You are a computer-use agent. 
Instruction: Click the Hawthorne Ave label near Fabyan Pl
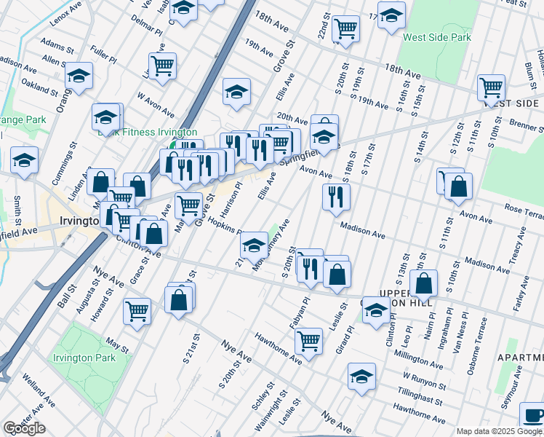coord(278,348)
